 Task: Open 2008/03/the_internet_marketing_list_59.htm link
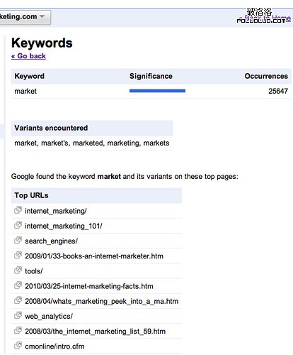click(x=95, y=332)
